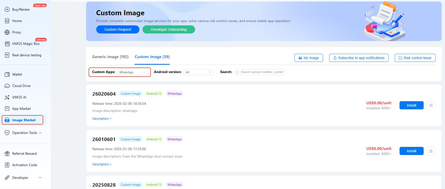Click the Android 13 tag on 26010601
Image resolution: width=445 pixels, height=189 pixels.
[x=154, y=139]
